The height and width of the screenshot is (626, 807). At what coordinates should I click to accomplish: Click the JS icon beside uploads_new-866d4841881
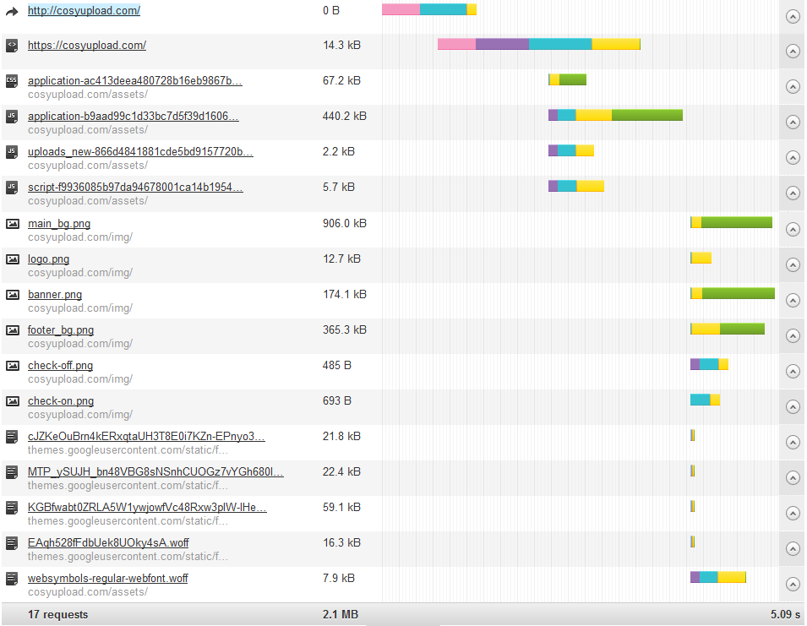click(12, 152)
